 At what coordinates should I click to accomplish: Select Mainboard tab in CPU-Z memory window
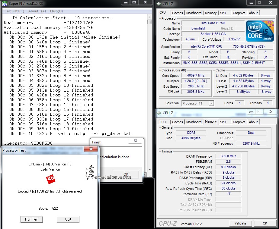(x=194, y=122)
